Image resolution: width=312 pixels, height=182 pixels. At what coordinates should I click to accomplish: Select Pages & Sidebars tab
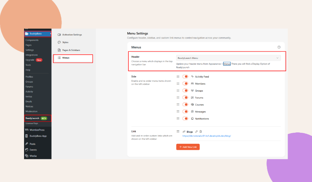tap(71, 50)
